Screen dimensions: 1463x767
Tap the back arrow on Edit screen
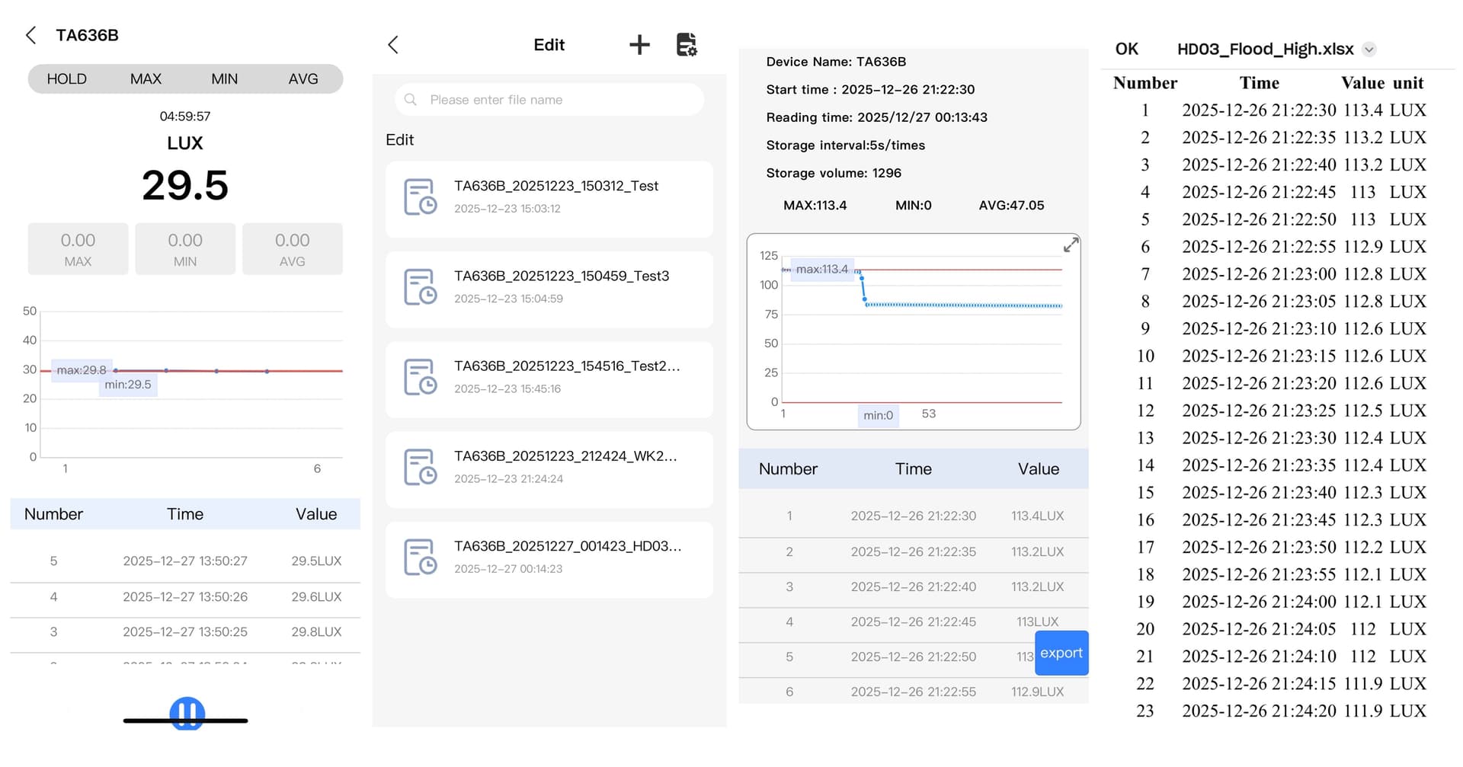coord(393,45)
